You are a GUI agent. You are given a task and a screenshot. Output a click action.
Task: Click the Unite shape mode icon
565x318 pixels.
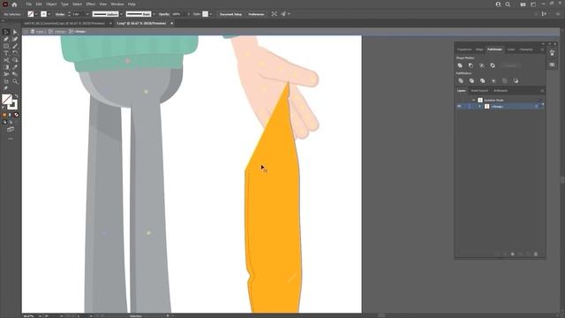(460, 65)
